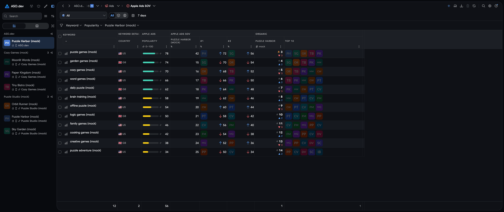504x212 pixels.
Task: Tick the checkbox for puzzle adventure (mock)
Action: [60, 152]
